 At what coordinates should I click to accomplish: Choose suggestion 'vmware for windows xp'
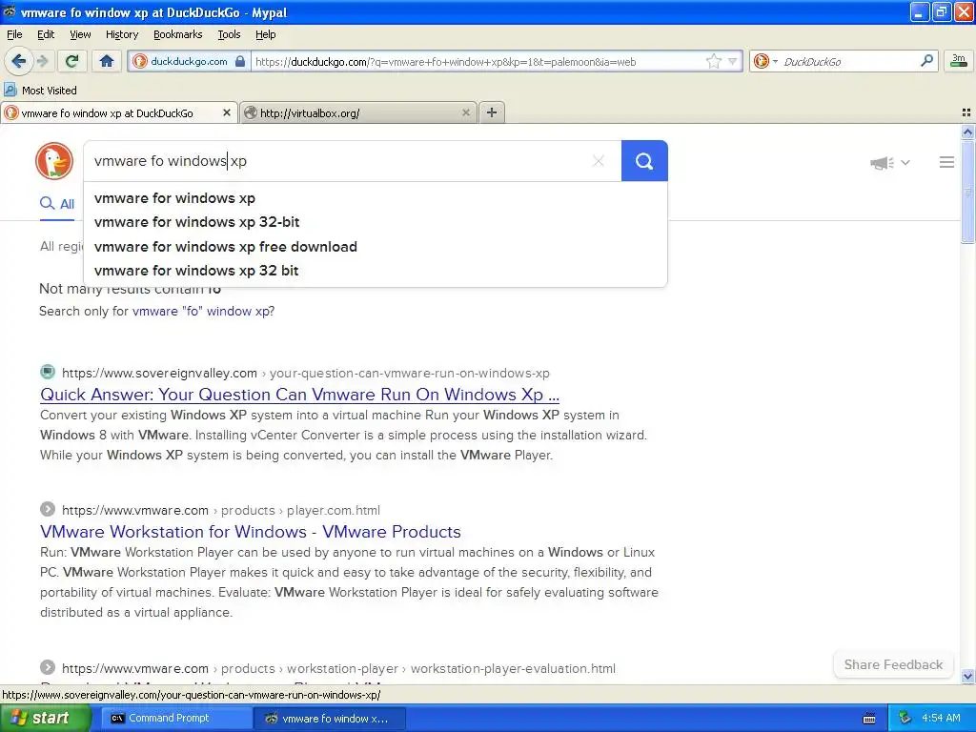click(376, 198)
